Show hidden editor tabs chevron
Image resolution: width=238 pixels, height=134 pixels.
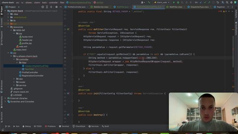[x=228, y=7]
